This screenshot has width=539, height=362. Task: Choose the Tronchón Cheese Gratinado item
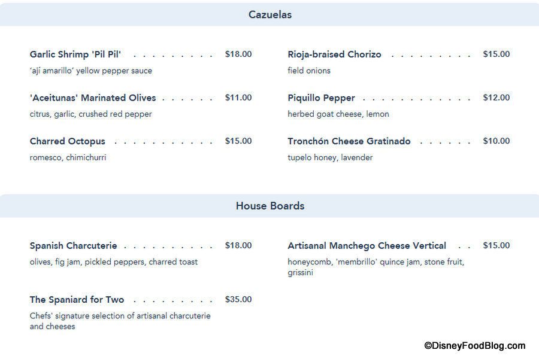(349, 142)
